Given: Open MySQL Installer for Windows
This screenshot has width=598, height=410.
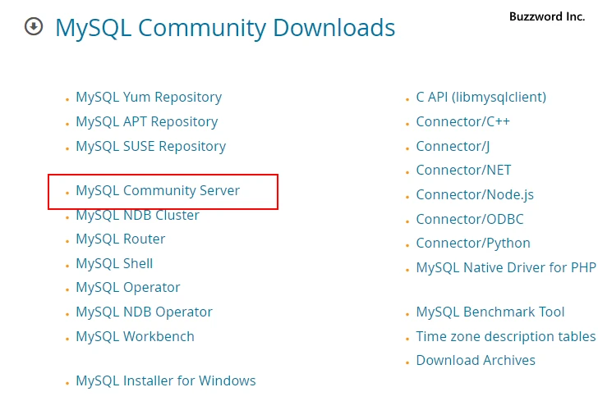Looking at the screenshot, I should [166, 380].
